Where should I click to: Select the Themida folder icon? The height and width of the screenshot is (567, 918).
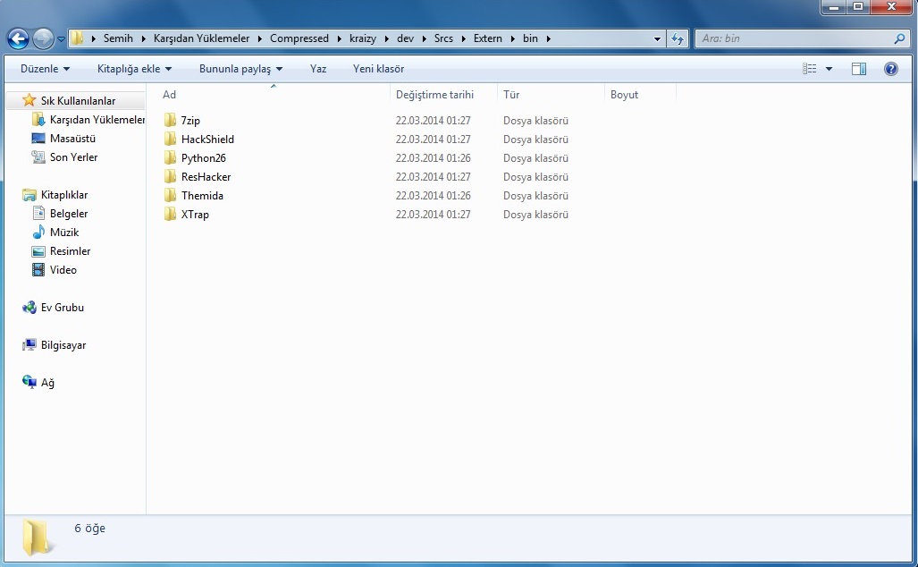[171, 195]
